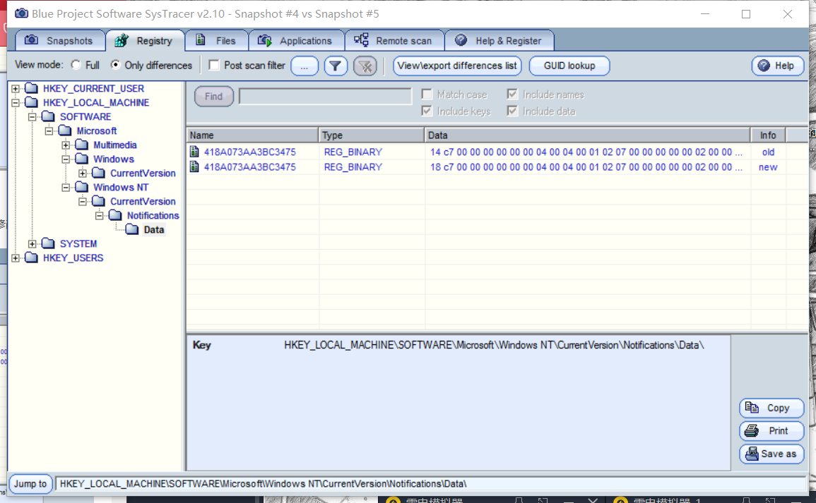Click the 'old' entry in Info column
This screenshot has width=816, height=503.
[768, 152]
